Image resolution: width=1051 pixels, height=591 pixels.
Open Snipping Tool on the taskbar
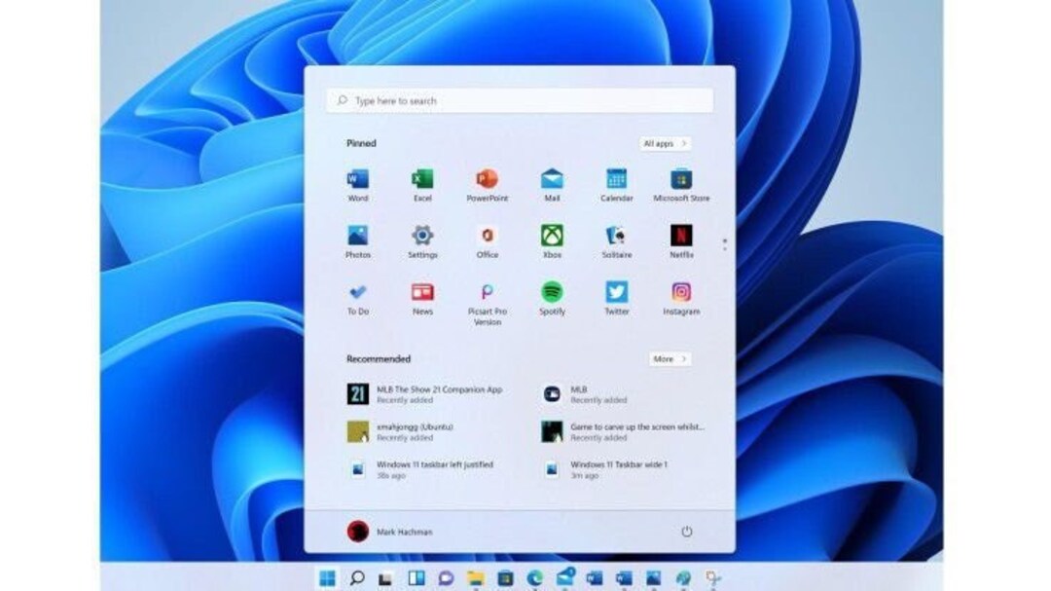[713, 578]
